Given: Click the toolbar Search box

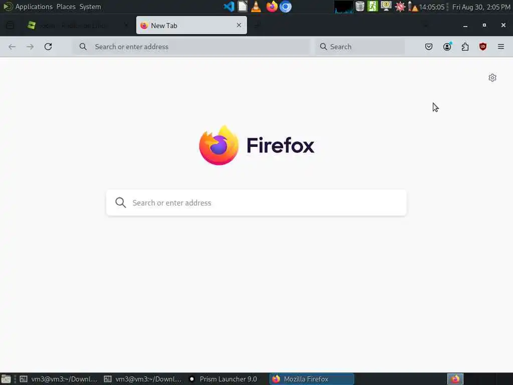Looking at the screenshot, I should pos(360,47).
